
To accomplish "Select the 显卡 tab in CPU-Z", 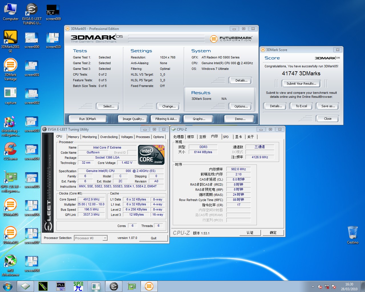I will pos(238,137).
